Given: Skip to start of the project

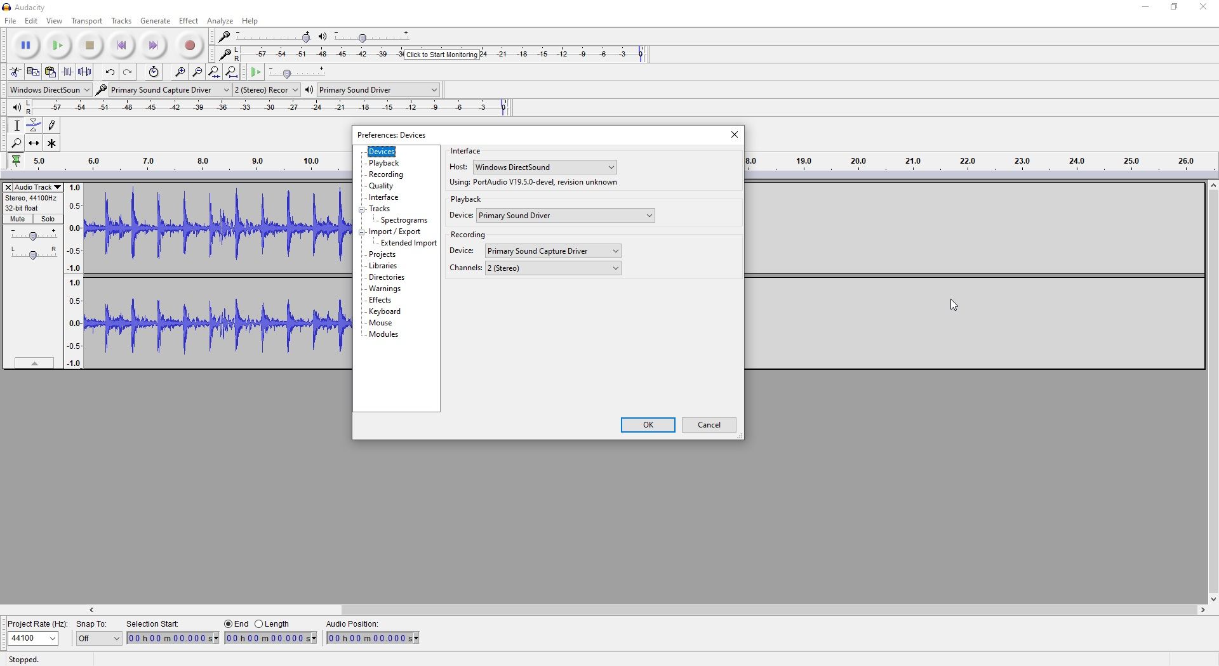Looking at the screenshot, I should pyautogui.click(x=122, y=46).
